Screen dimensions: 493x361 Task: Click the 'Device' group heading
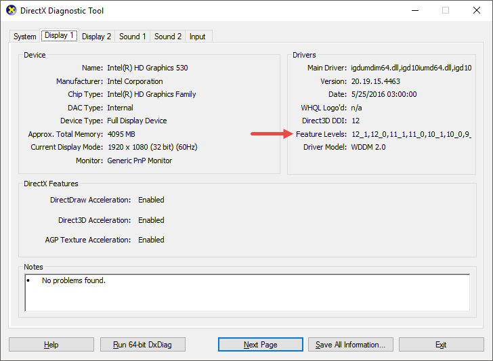[x=35, y=55]
